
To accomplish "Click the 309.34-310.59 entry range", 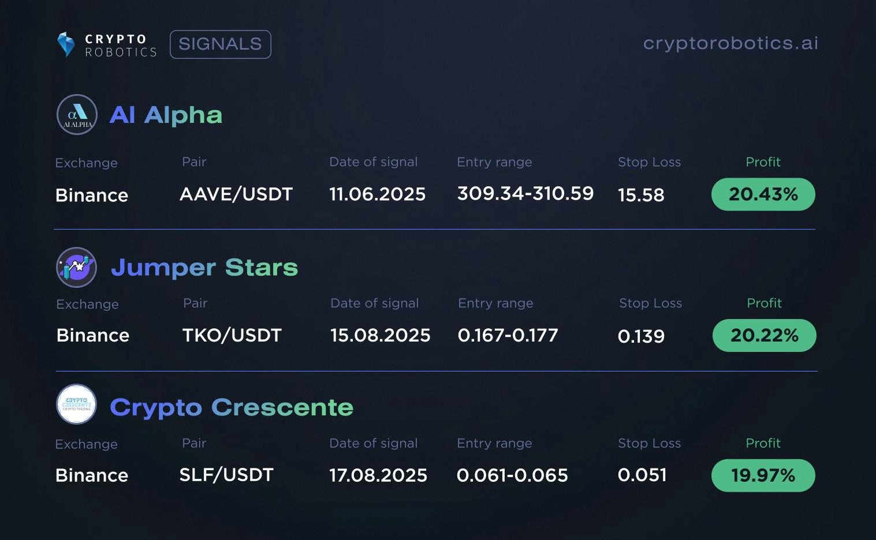I will (525, 193).
